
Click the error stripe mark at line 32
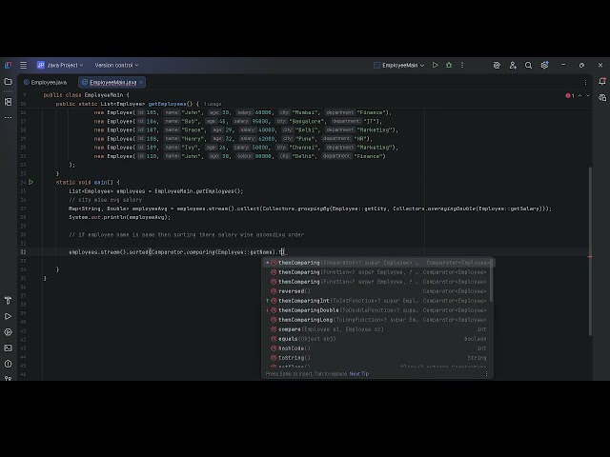pos(590,256)
